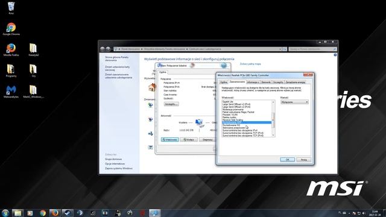Click the Forward arrow in Control Panel window

108,49
